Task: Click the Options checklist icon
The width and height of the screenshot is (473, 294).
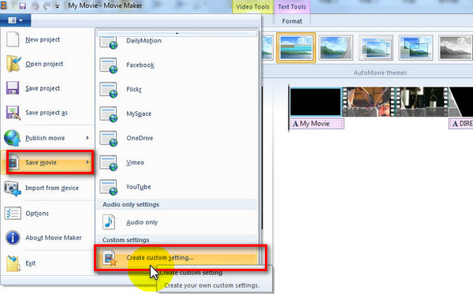Action: pyautogui.click(x=13, y=213)
